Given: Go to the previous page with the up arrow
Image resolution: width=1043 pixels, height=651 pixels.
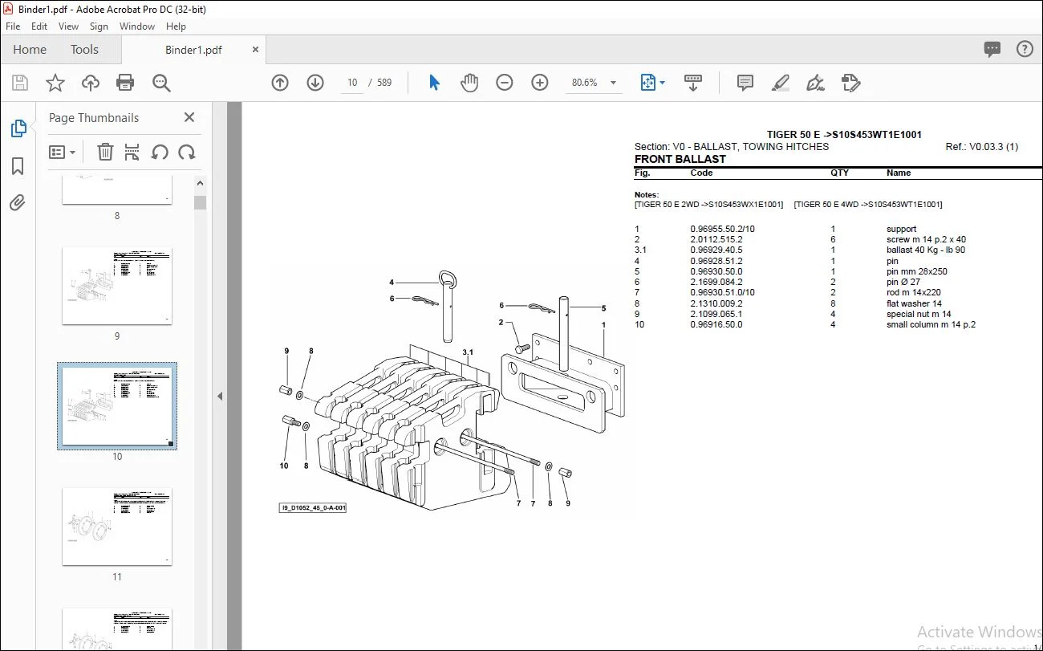Looking at the screenshot, I should point(280,83).
